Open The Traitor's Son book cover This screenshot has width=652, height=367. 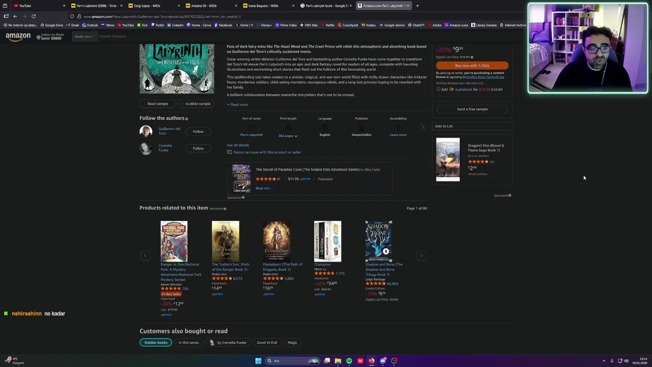(225, 241)
